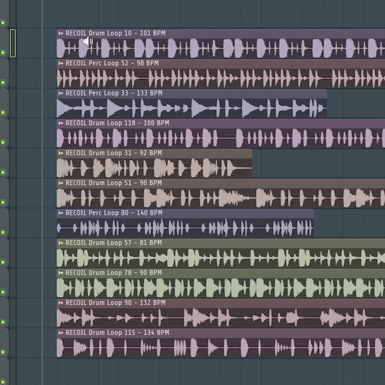This screenshot has height=385, width=385.
Task: Select the RECOIL Perc Loop 80 title bar
Action: tap(185, 213)
